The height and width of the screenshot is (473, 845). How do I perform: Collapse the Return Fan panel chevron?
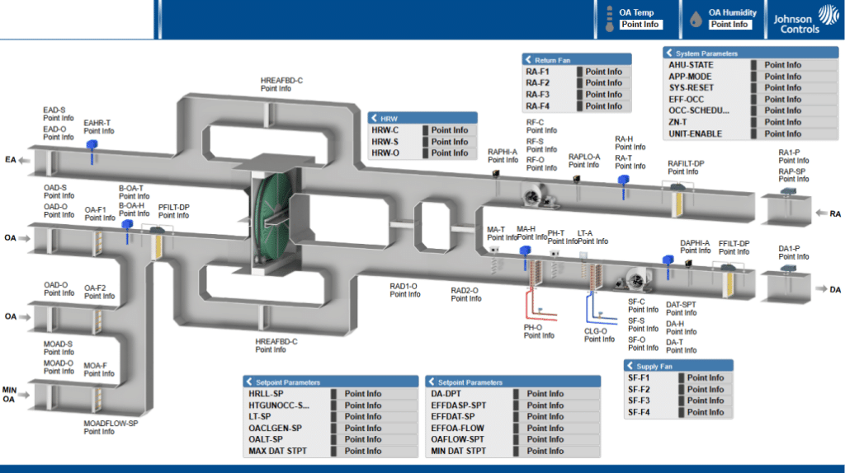[x=529, y=59]
